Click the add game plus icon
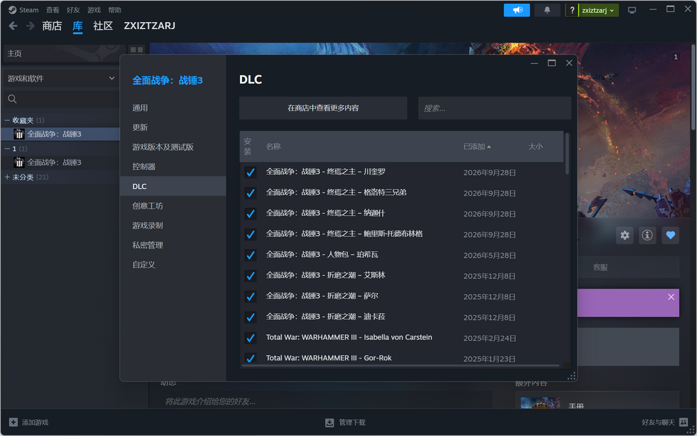The image size is (697, 436). point(14,422)
